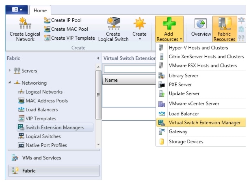The image size is (251, 185).
Task: Collapse the Networking tree node
Action: [10, 83]
